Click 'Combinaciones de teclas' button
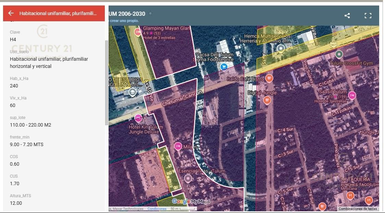This screenshot has height=213, width=385. [x=358, y=209]
